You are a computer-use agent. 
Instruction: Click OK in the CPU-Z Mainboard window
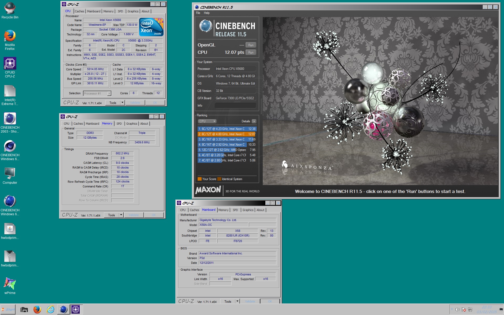pyautogui.click(x=270, y=301)
